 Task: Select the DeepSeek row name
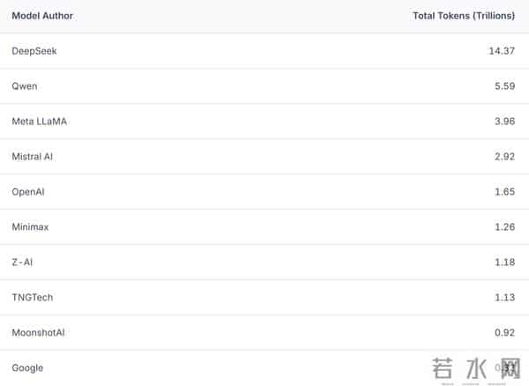34,51
